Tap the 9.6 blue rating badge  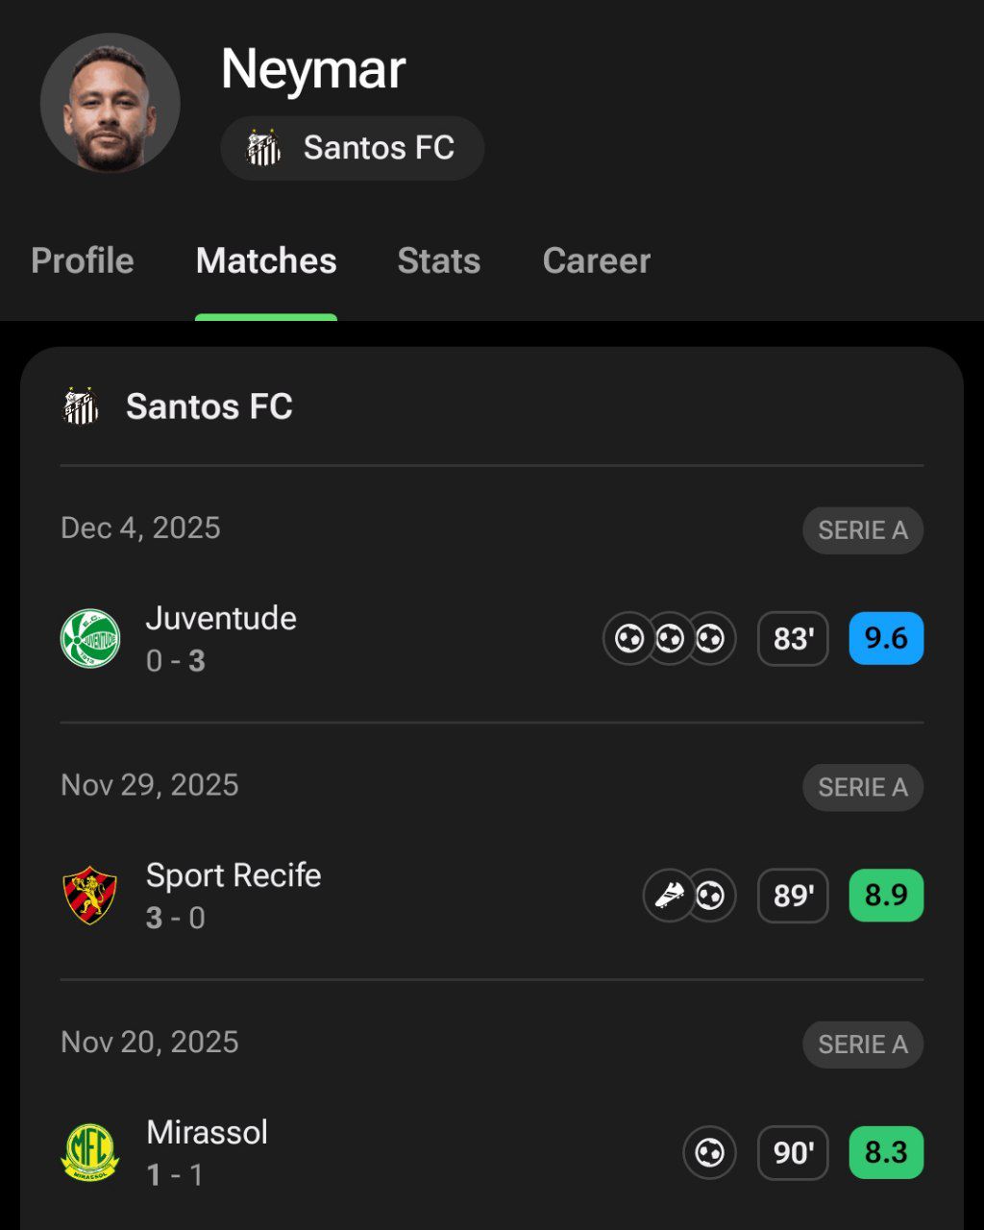coord(886,639)
